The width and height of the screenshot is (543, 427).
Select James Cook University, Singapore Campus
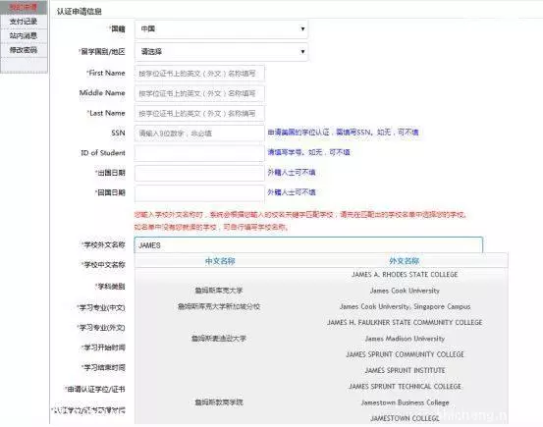[x=405, y=306]
